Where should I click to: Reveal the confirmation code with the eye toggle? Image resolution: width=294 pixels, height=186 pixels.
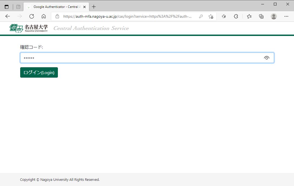click(x=266, y=58)
